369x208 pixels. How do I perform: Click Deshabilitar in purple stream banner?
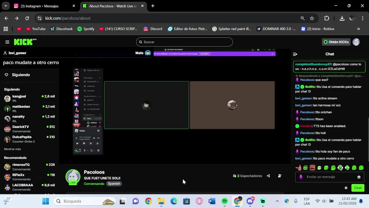tap(205, 54)
